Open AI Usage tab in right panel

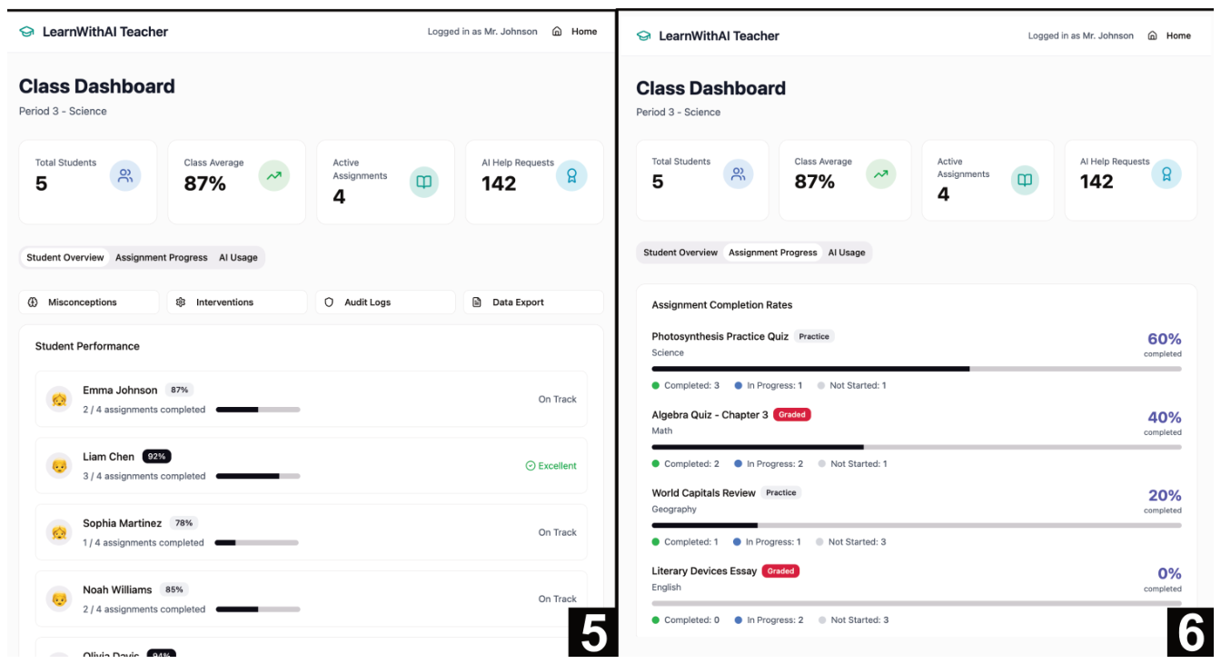coord(847,253)
